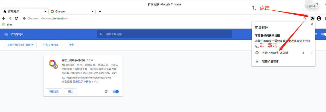Bookmark this page with the star icon
This screenshot has width=326, height=112.
pos(305,18)
